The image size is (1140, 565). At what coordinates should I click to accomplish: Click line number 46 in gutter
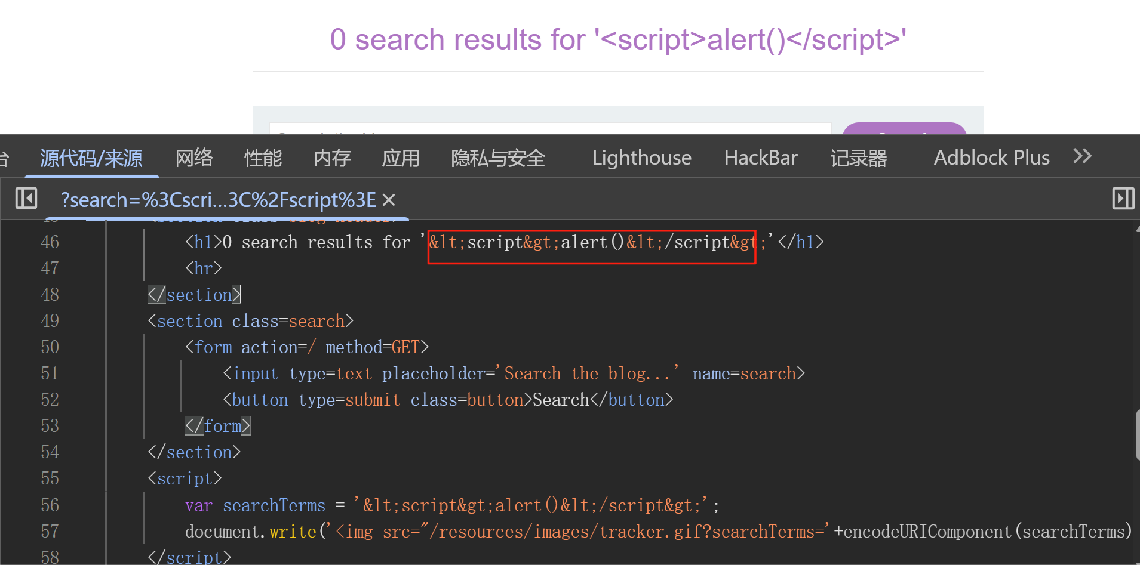click(x=50, y=242)
